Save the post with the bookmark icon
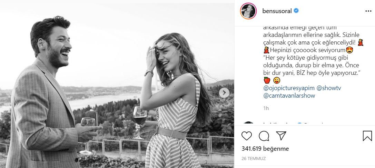The height and width of the screenshot is (168, 375). click(367, 136)
